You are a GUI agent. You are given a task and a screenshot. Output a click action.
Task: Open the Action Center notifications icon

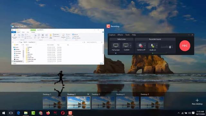pyautogui.click(x=193, y=113)
